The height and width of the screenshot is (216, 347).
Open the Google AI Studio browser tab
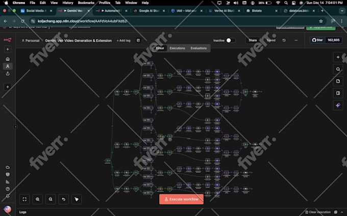[x=149, y=11]
